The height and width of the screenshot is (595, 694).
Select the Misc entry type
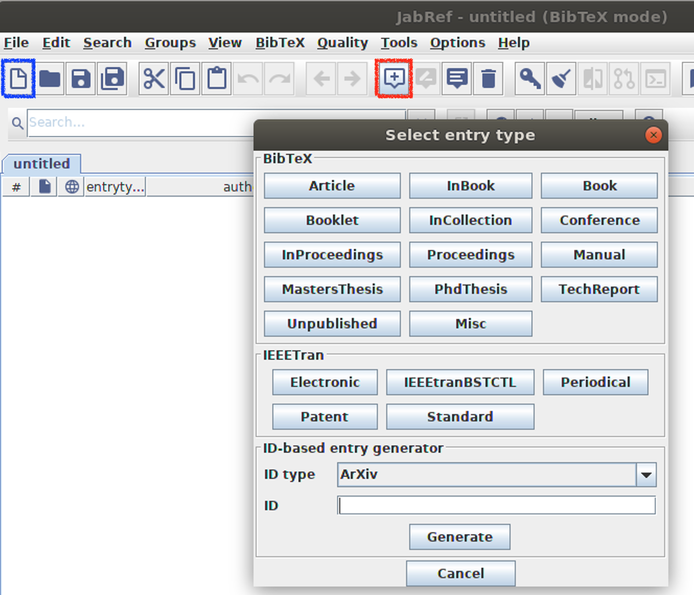tap(471, 324)
